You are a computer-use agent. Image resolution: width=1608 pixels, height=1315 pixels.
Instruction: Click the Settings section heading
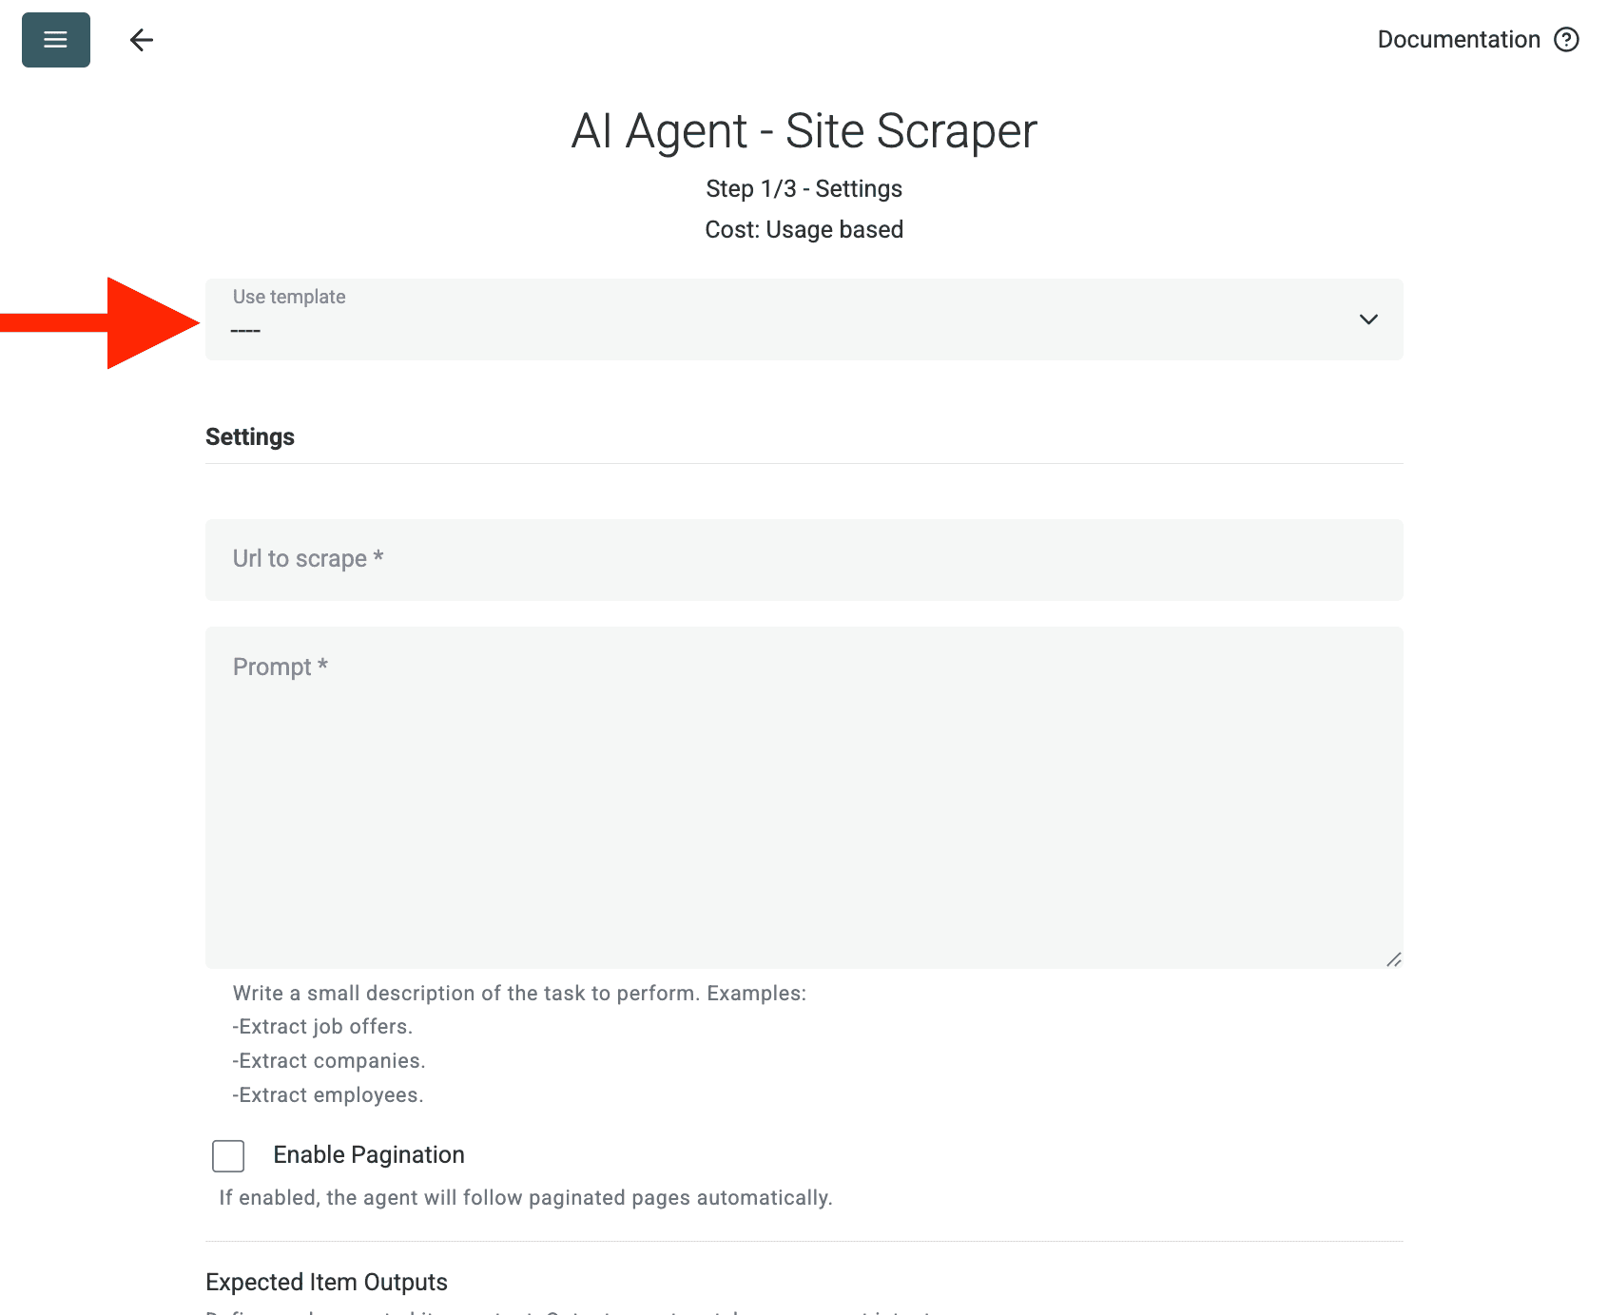pyautogui.click(x=250, y=436)
